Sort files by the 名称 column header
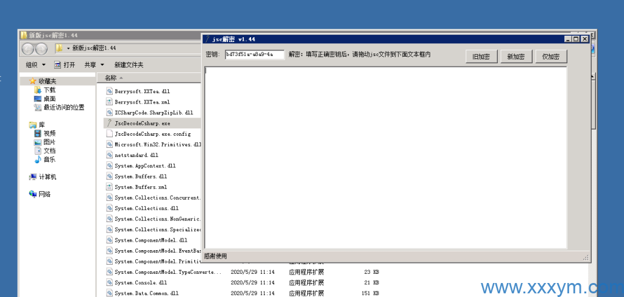This screenshot has width=624, height=297. (111, 78)
